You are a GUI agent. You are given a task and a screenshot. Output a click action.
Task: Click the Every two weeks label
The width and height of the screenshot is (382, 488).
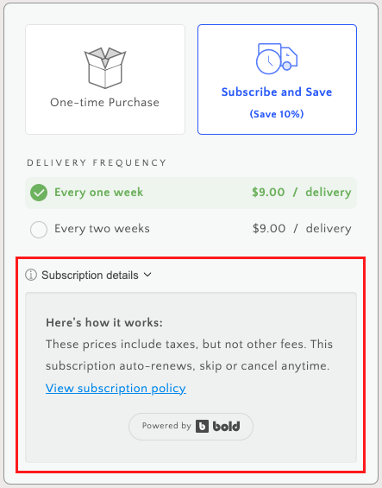(x=102, y=229)
